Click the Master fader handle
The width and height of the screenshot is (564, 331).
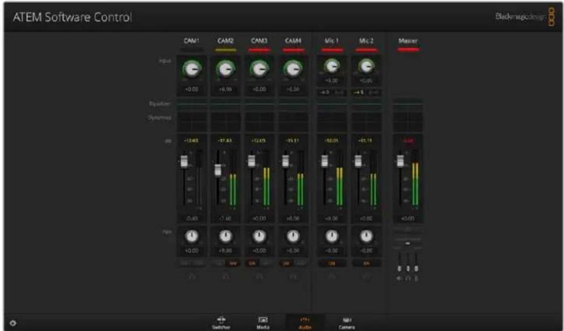400,161
